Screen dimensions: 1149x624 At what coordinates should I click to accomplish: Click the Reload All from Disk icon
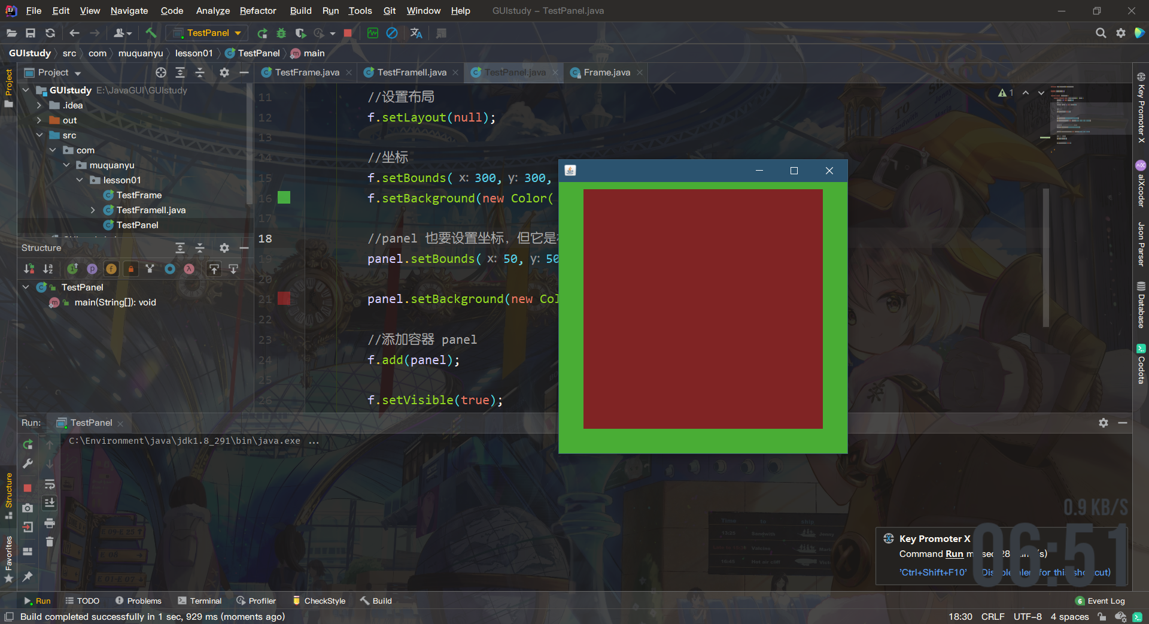50,33
